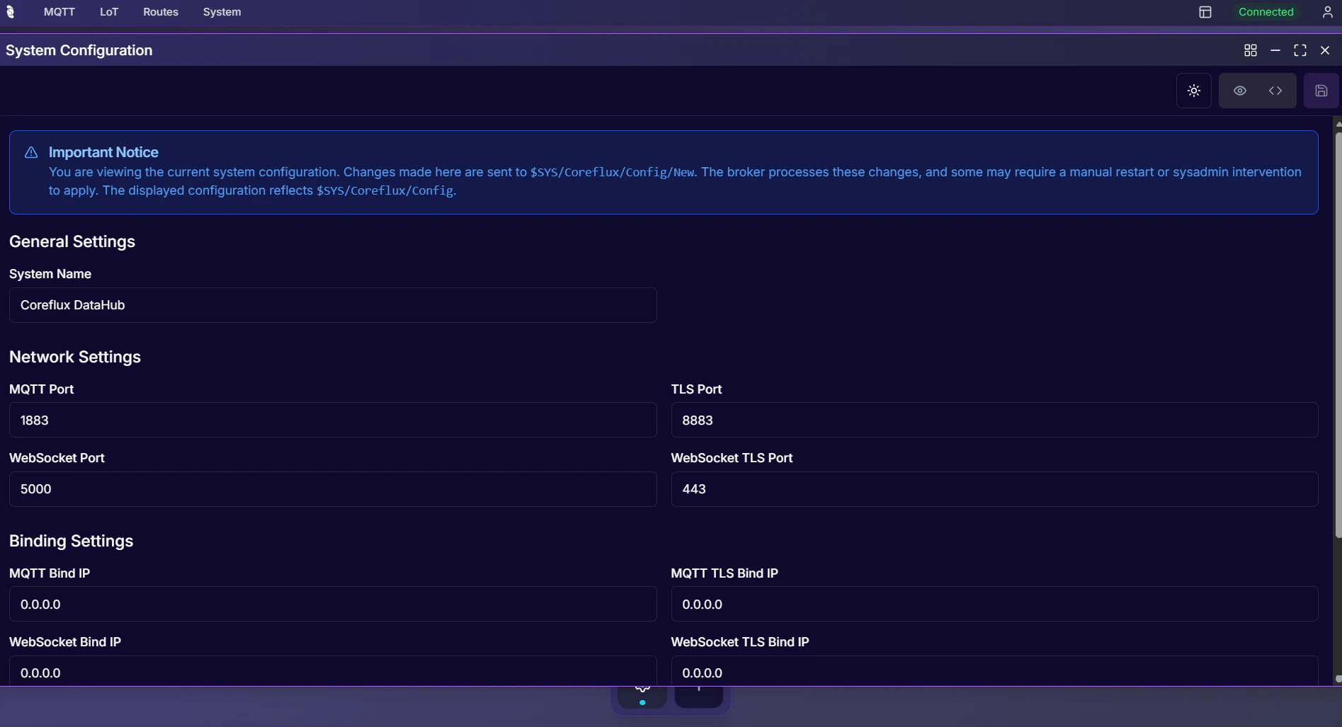
Task: Click the panel layout icon beside Connected
Action: click(x=1206, y=12)
